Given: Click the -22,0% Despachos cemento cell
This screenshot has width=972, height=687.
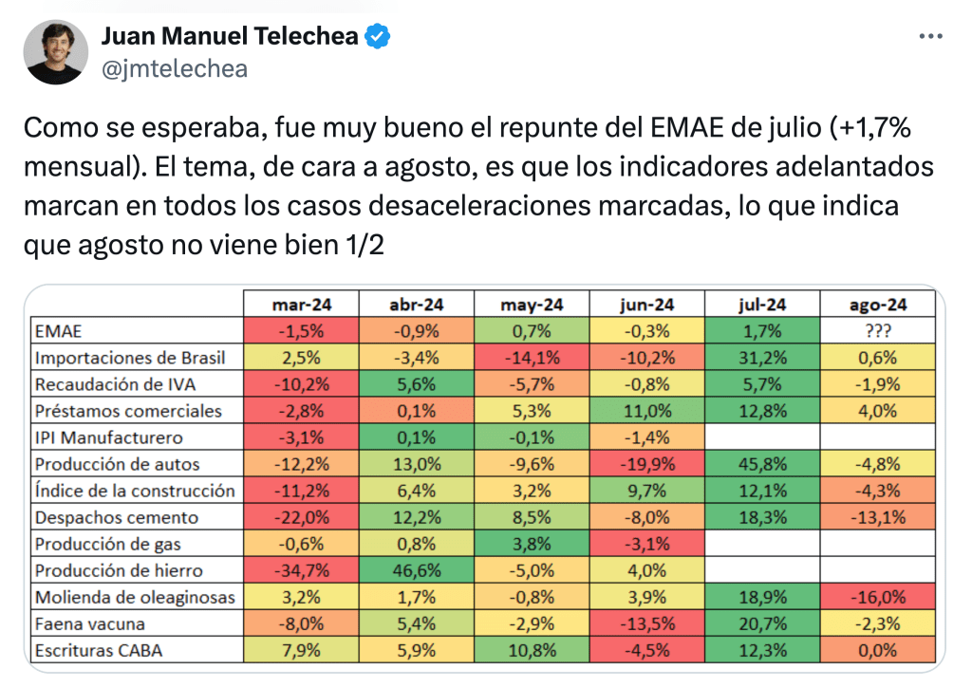Looking at the screenshot, I should (301, 518).
